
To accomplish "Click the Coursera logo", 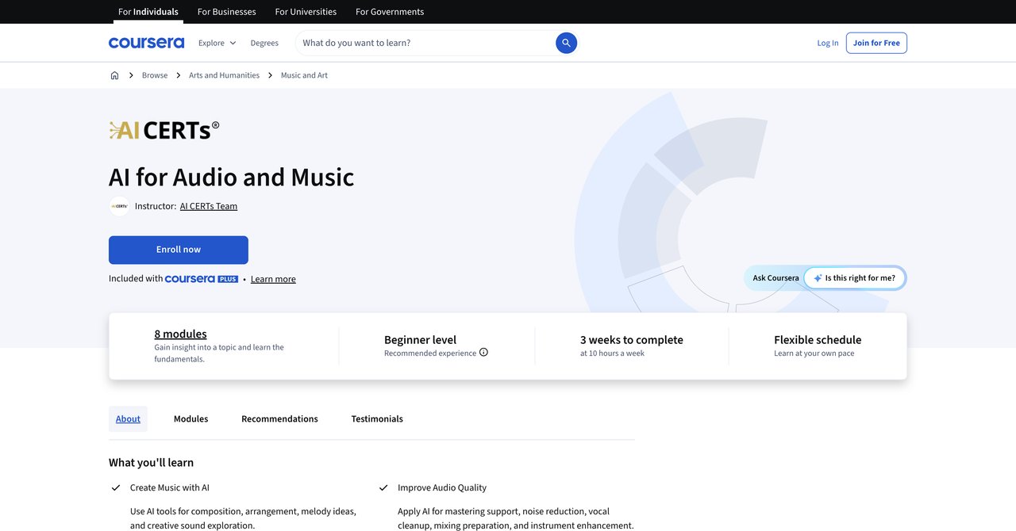I will coord(146,43).
